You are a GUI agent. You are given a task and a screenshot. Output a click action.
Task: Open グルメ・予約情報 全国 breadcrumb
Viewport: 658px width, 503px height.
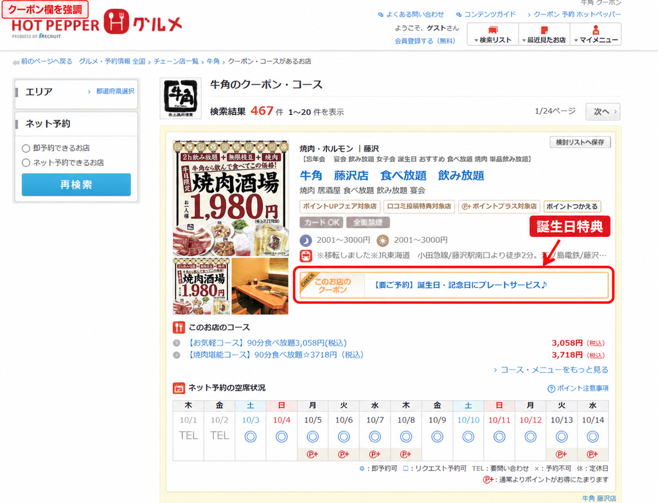click(112, 61)
